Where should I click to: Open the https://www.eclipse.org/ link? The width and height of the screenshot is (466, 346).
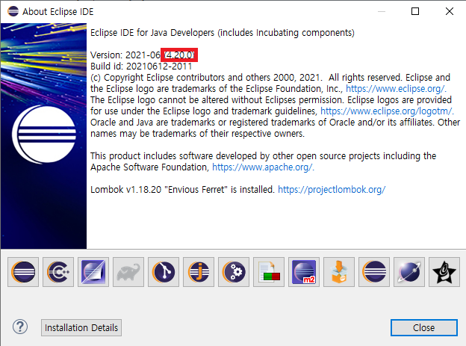pyautogui.click(x=396, y=89)
